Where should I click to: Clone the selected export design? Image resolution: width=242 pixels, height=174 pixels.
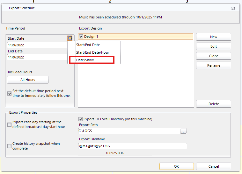point(213,56)
